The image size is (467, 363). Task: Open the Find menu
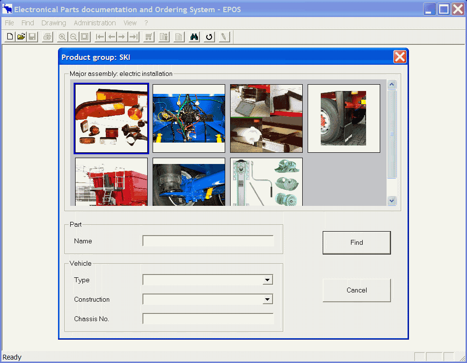coord(27,23)
